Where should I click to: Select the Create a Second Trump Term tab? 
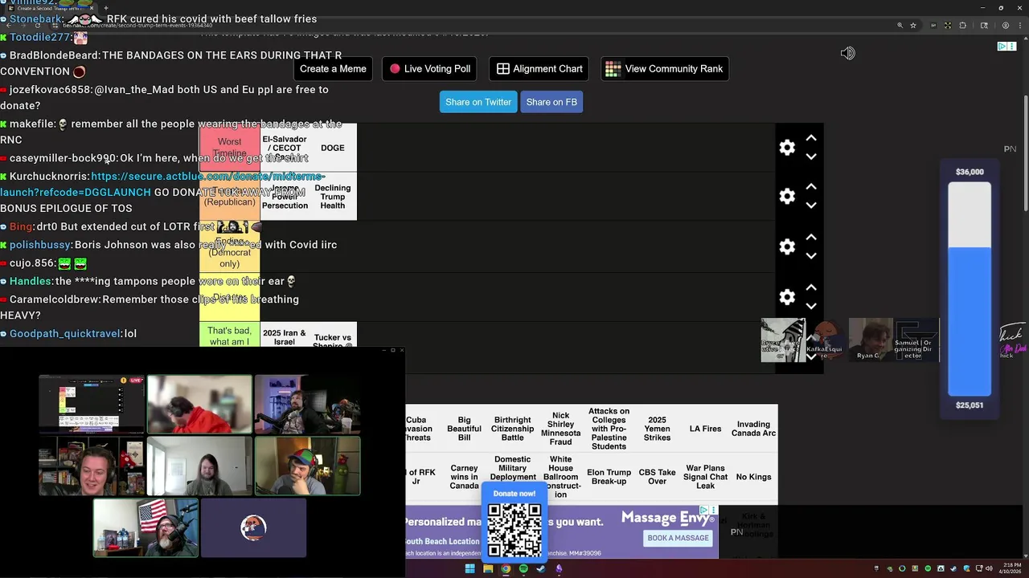tap(50, 8)
